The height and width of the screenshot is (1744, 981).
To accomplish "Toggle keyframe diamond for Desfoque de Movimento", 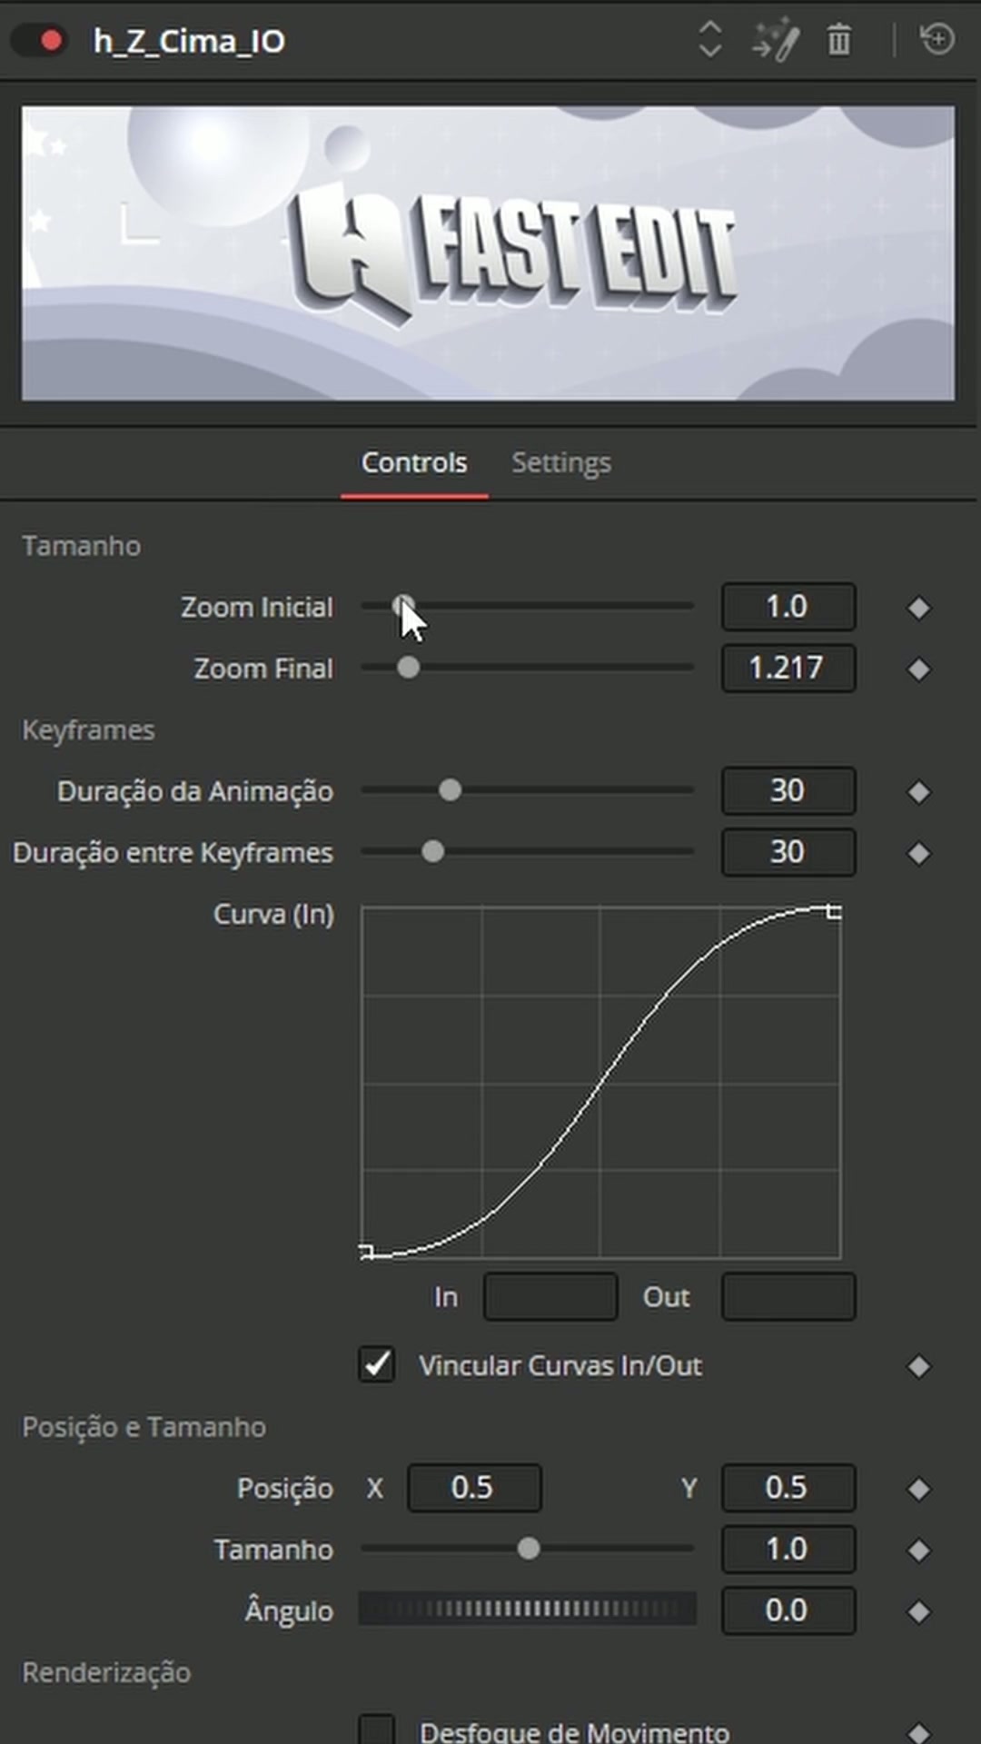I will pos(919,1733).
